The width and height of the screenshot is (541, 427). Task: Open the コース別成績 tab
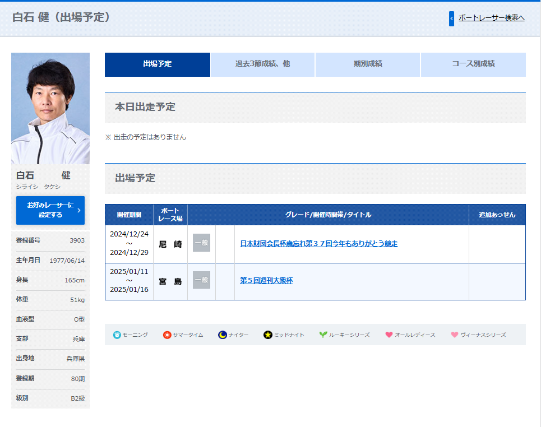tap(473, 64)
